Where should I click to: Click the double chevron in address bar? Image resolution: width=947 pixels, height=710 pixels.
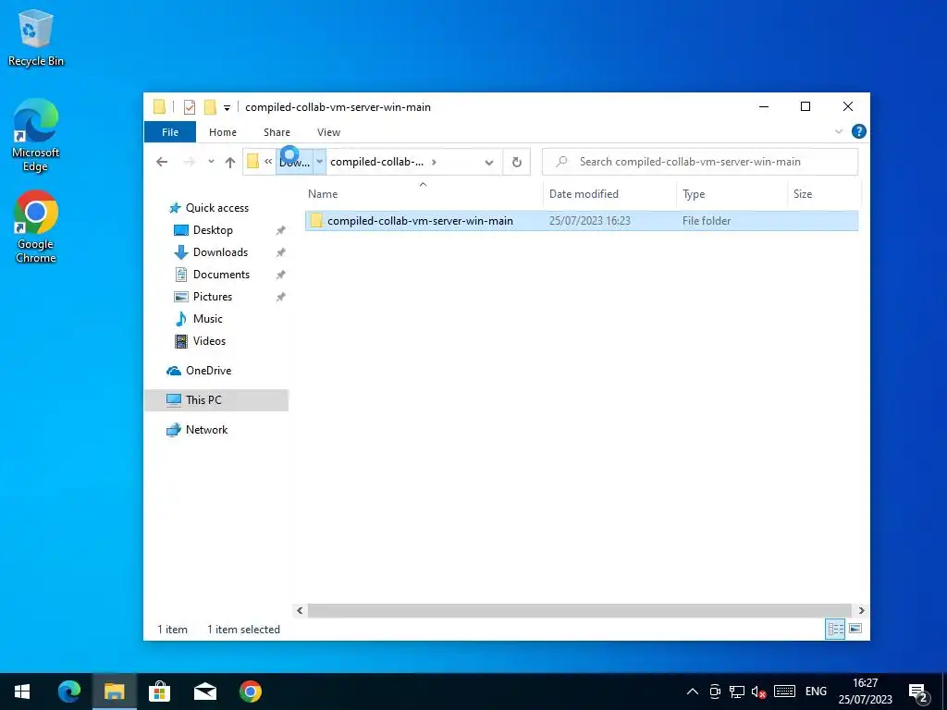[268, 162]
